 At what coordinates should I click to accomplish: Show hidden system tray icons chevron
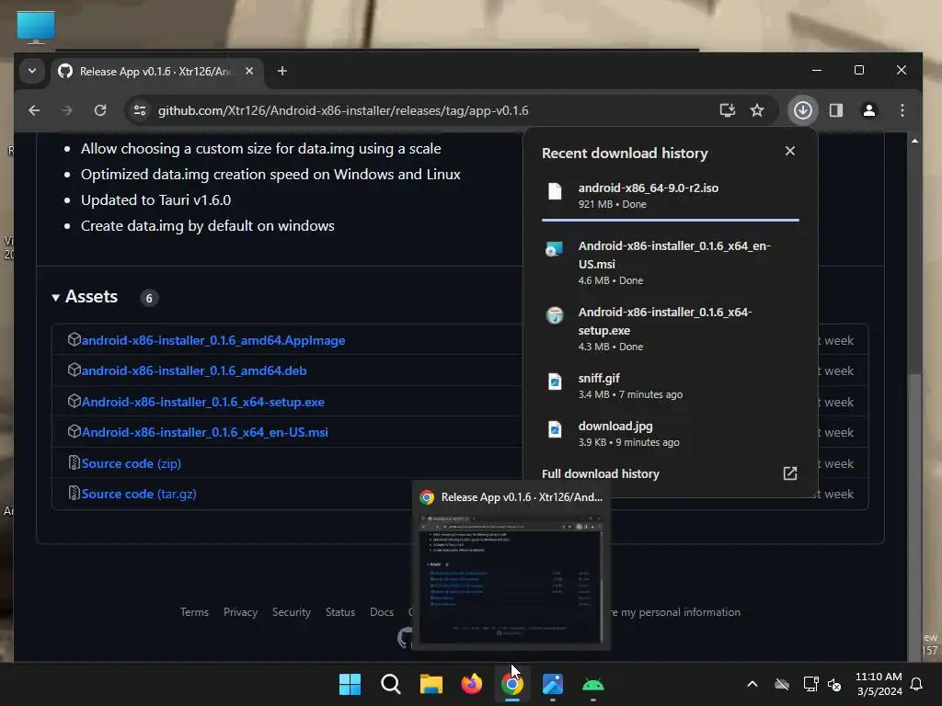point(752,684)
